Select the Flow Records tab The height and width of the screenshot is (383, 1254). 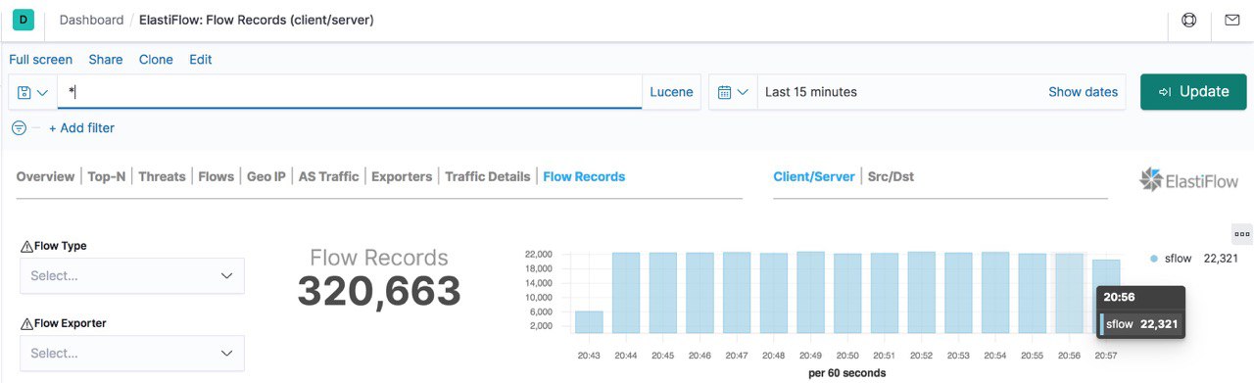[x=584, y=176]
